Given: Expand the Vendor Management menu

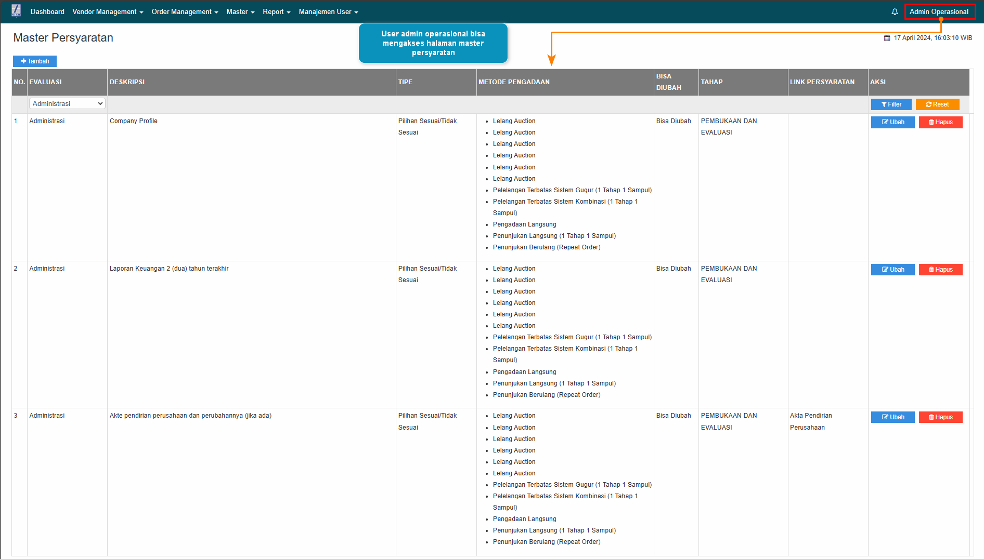Looking at the screenshot, I should point(108,12).
